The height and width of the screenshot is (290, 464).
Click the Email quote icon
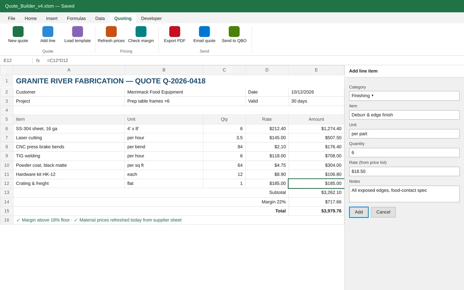(x=204, y=32)
